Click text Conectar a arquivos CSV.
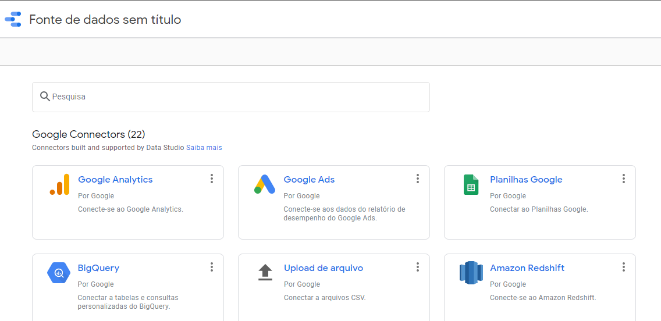This screenshot has width=661, height=321. [325, 298]
